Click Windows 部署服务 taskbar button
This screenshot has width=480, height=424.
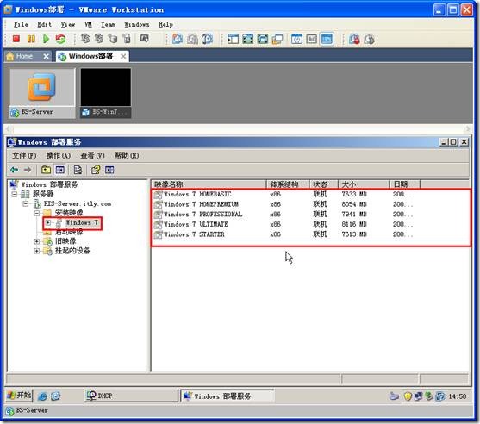pos(228,396)
